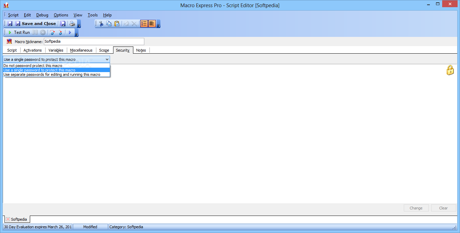
Task: Click the evaluation expiry status text
Action: tap(38, 227)
